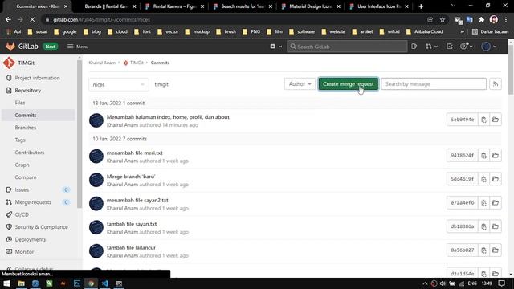
Task: Open Compare in the sidebar
Action: [26, 177]
